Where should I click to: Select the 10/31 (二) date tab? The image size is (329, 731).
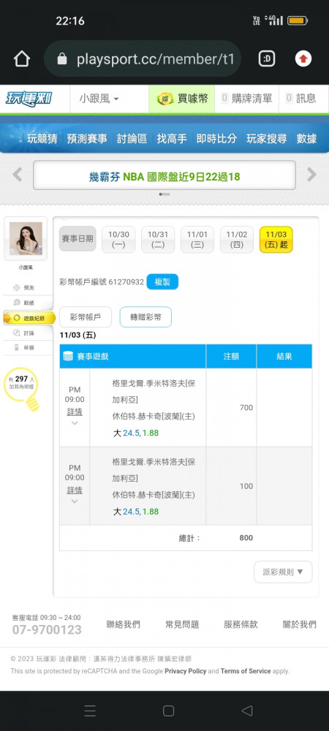coord(158,240)
